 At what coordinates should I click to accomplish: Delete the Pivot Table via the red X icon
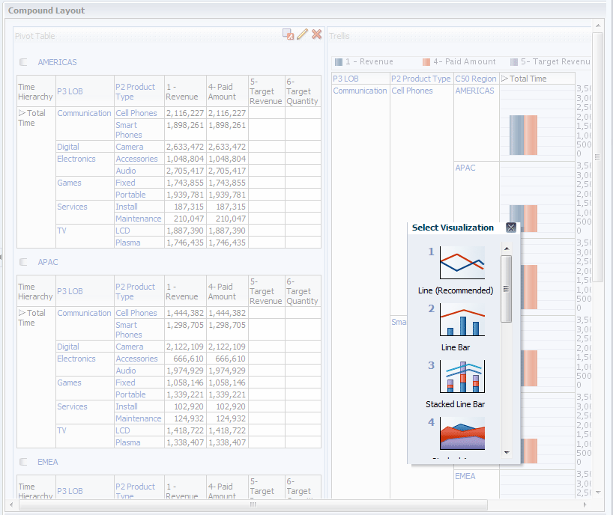point(315,33)
